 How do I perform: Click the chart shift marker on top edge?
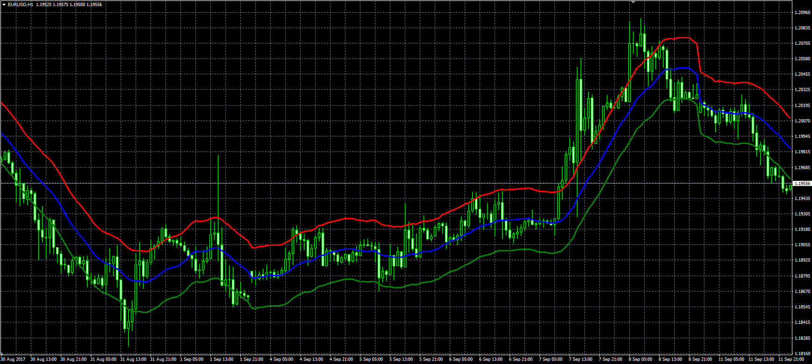(633, 2)
